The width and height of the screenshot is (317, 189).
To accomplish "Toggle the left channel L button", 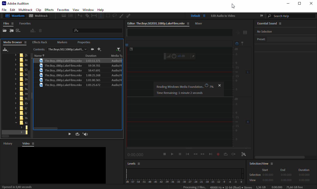I will [x=248, y=72].
